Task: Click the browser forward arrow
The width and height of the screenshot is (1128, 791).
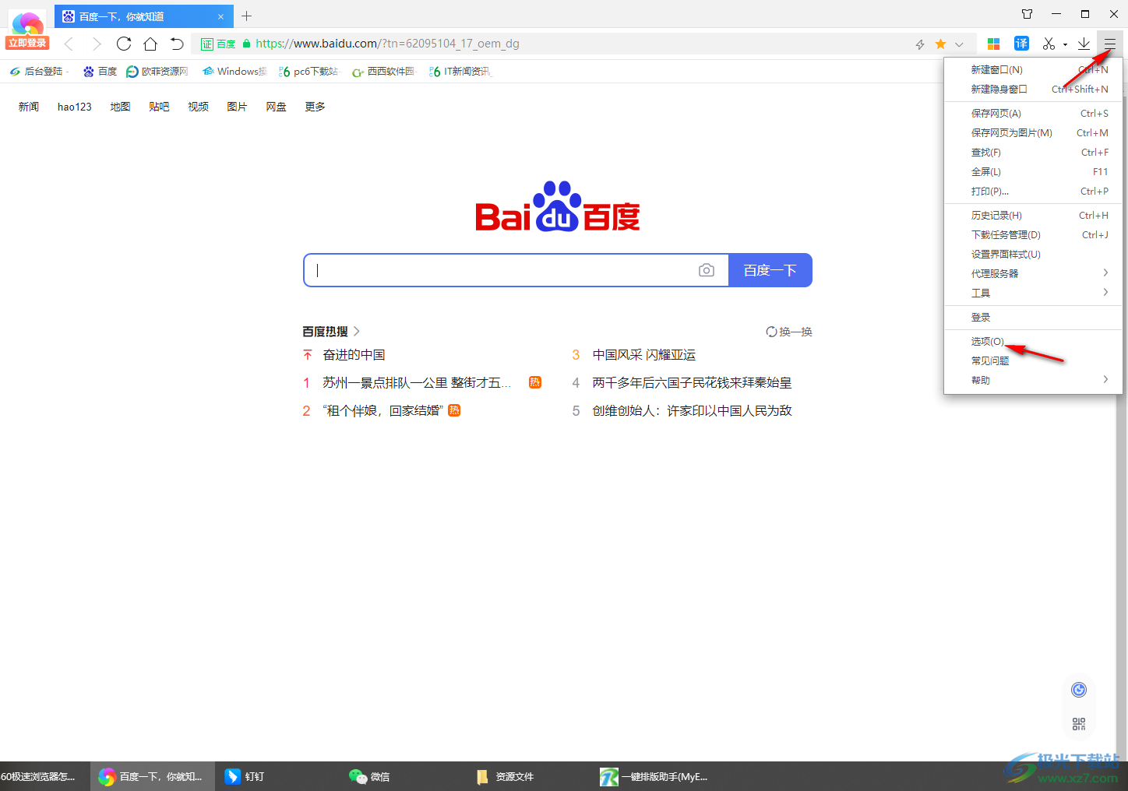Action: click(x=97, y=44)
